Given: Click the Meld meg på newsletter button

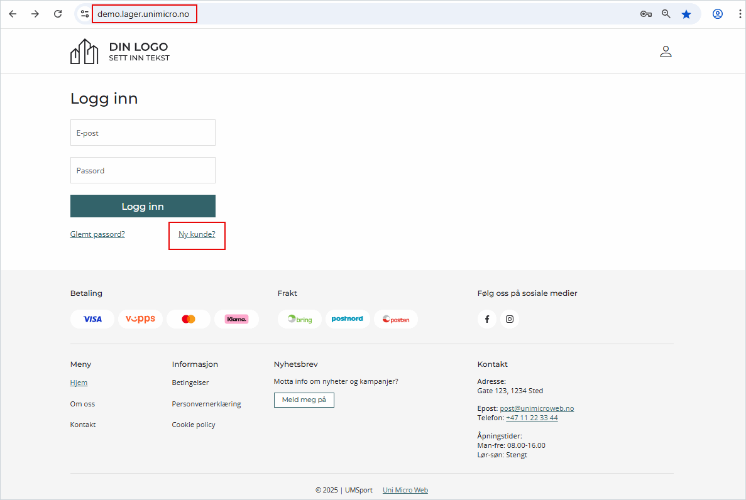Looking at the screenshot, I should 304,400.
